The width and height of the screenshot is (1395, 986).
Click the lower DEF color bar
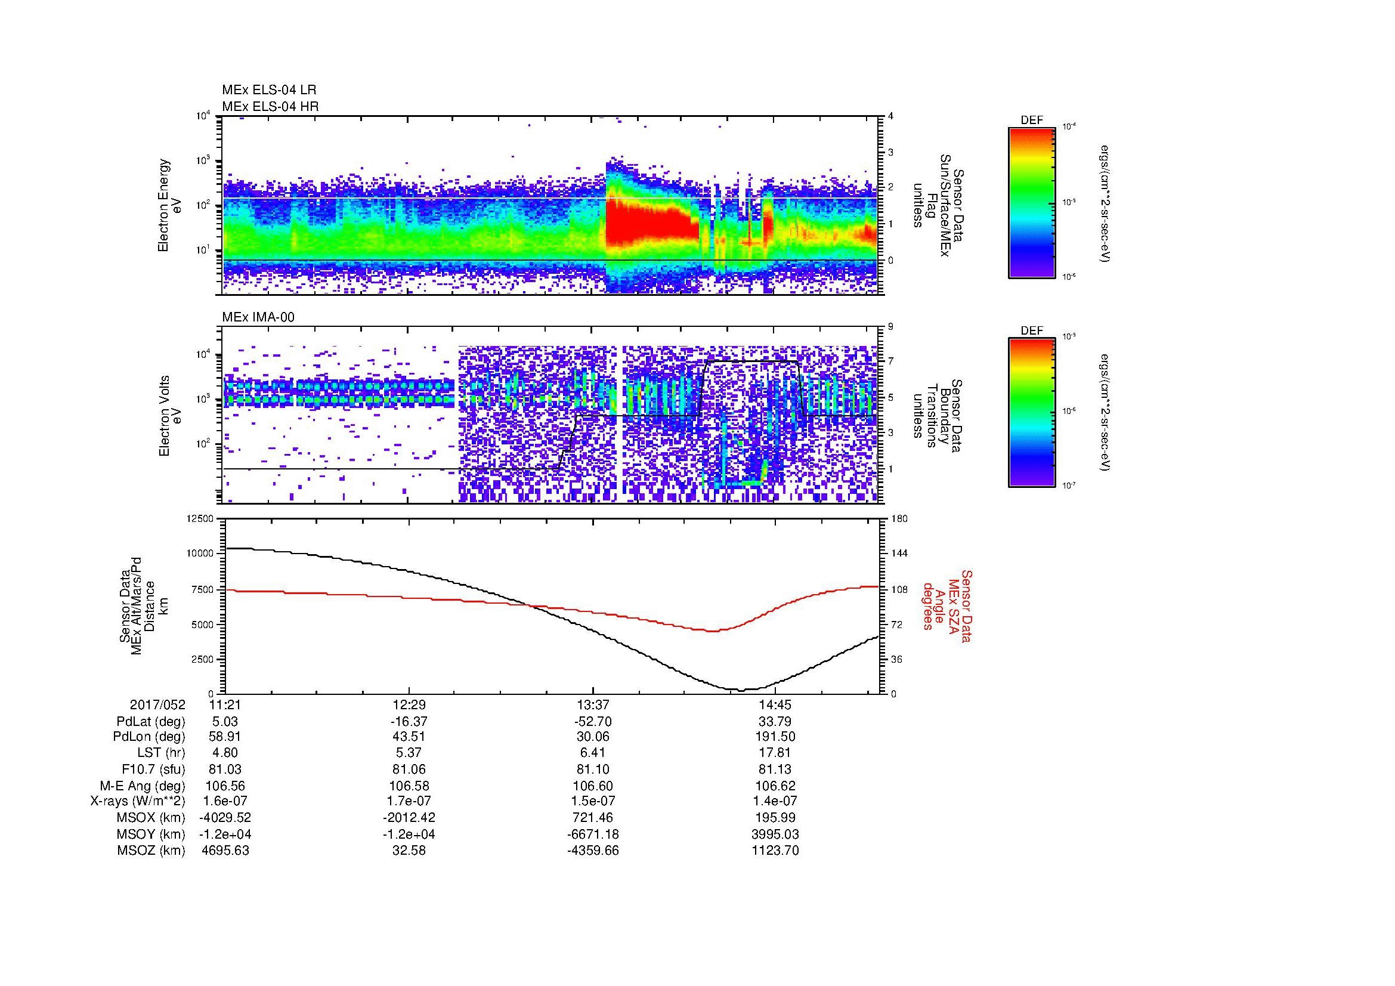tap(1031, 413)
